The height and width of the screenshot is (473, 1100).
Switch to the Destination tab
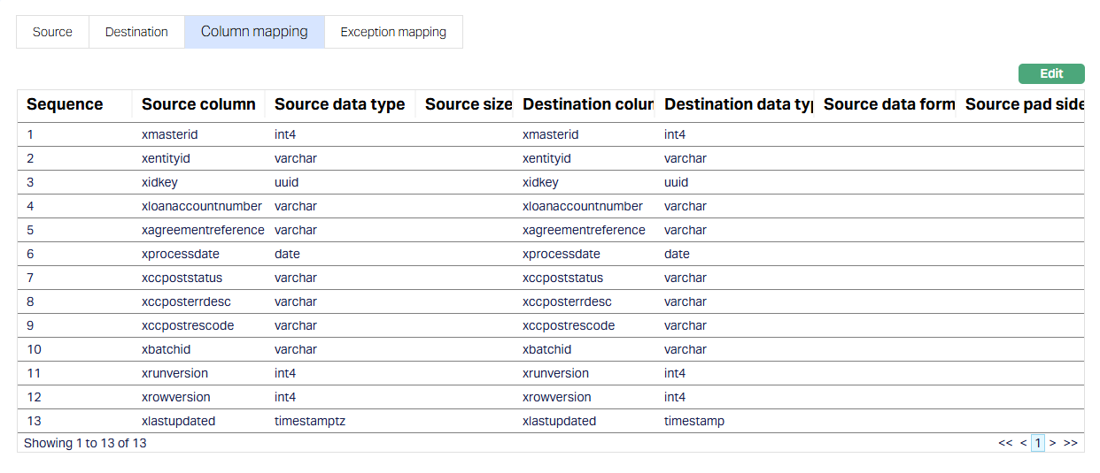point(136,32)
